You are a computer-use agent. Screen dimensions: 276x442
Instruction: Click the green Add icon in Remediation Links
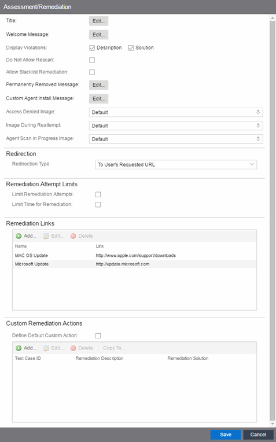coord(19,236)
